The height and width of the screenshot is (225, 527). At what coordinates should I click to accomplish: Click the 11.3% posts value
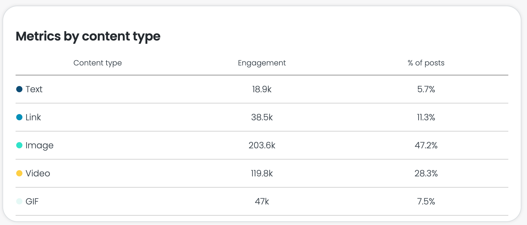pos(426,117)
